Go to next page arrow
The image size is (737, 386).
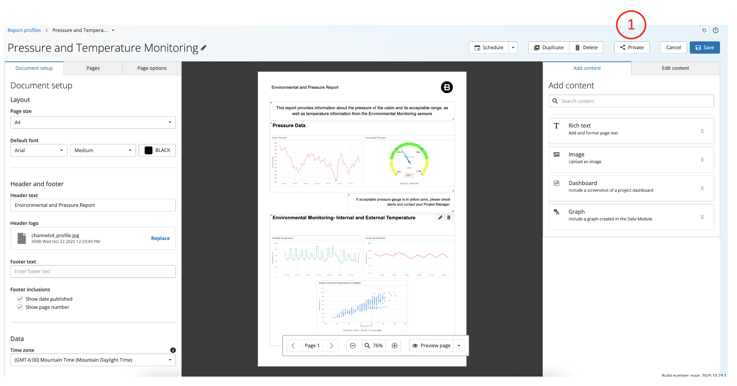coord(331,346)
